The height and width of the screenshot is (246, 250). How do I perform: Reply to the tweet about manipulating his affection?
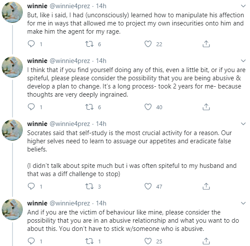point(31,44)
